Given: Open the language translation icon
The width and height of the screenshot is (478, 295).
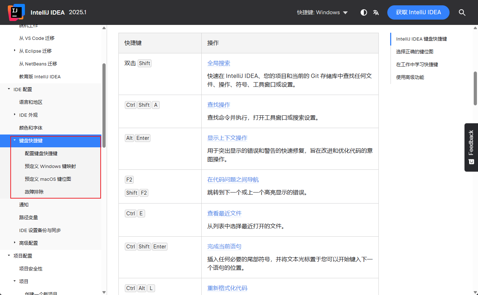Looking at the screenshot, I should 376,12.
